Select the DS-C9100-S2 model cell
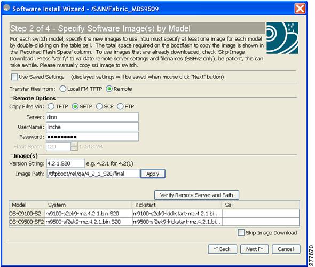This screenshot has height=267, width=315. (27, 214)
